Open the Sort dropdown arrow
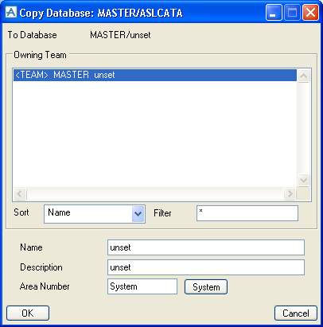The image size is (323, 327). point(138,214)
